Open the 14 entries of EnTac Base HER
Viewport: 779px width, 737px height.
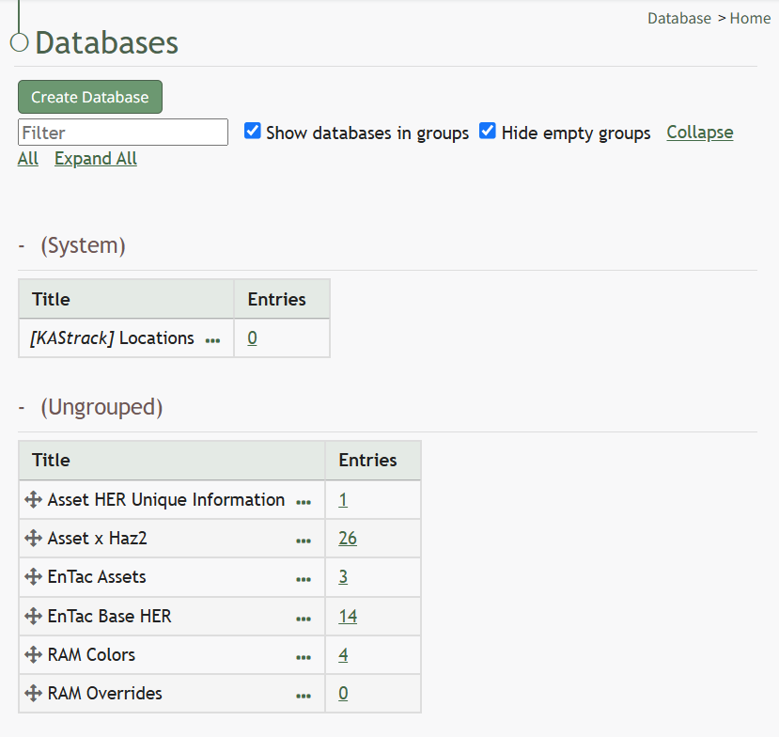[x=348, y=617]
